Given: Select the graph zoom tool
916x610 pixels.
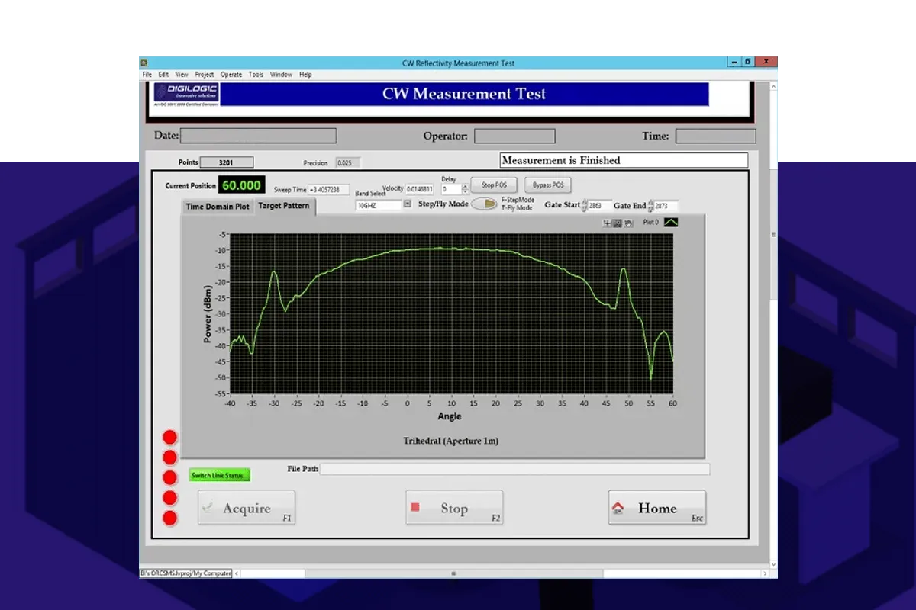Looking at the screenshot, I should [618, 223].
